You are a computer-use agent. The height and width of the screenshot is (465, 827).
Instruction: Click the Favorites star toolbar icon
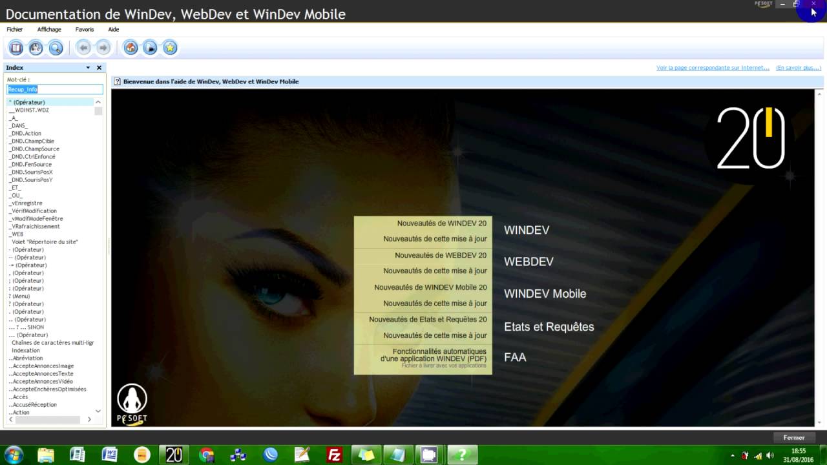(x=170, y=47)
